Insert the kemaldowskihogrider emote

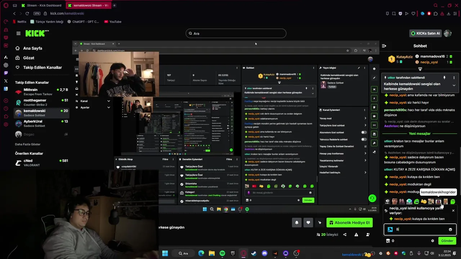pyautogui.click(x=438, y=201)
